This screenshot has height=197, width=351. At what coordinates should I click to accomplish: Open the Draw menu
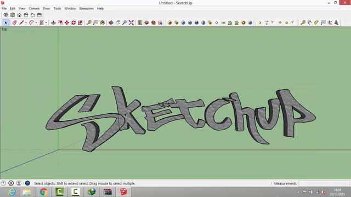point(46,9)
